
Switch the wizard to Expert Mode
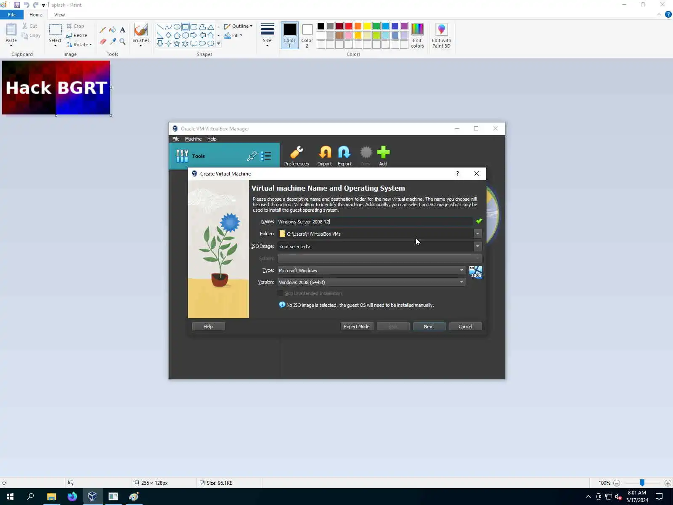point(357,327)
